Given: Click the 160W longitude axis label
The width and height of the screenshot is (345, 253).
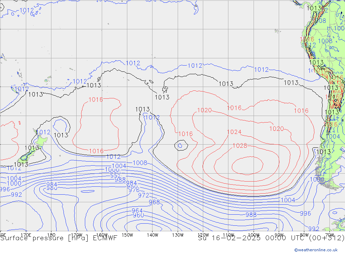Looking at the screenshot, I should click(102, 235).
